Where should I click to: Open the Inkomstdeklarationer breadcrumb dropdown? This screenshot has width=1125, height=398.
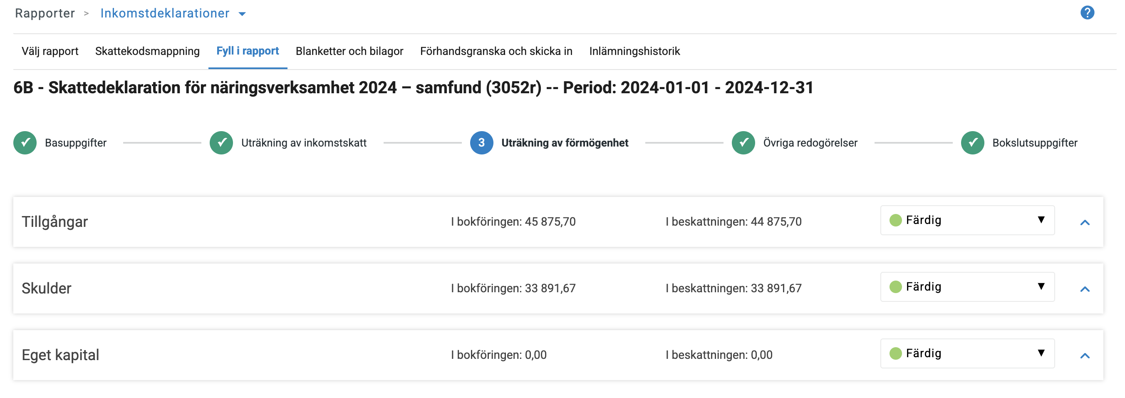[243, 14]
